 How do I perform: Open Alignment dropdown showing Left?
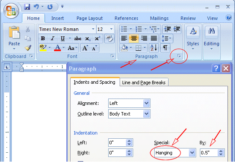tap(129, 103)
